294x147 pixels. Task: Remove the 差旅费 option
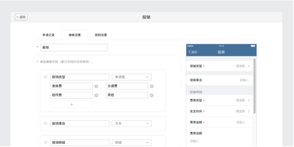96,86
